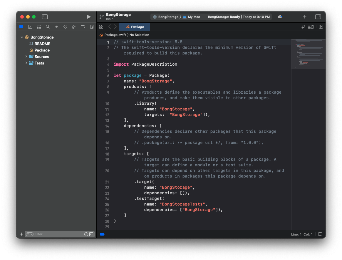Add an editor on the right
Image resolution: width=342 pixels, height=260 pixels.
point(321,27)
